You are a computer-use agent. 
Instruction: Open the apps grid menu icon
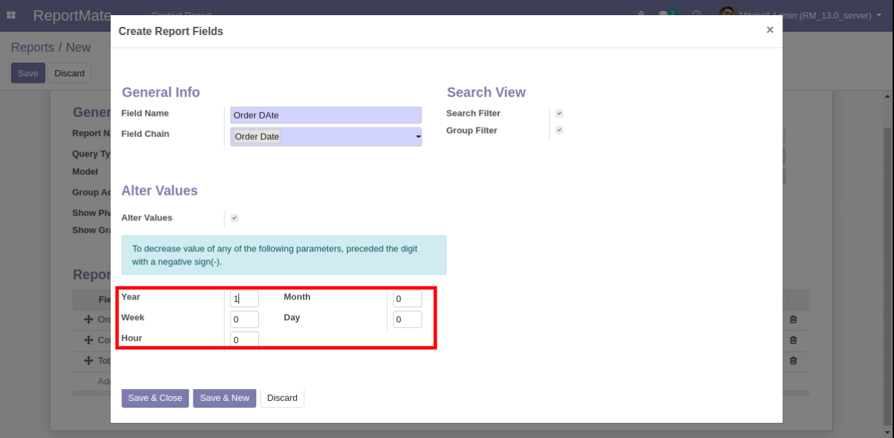point(12,15)
